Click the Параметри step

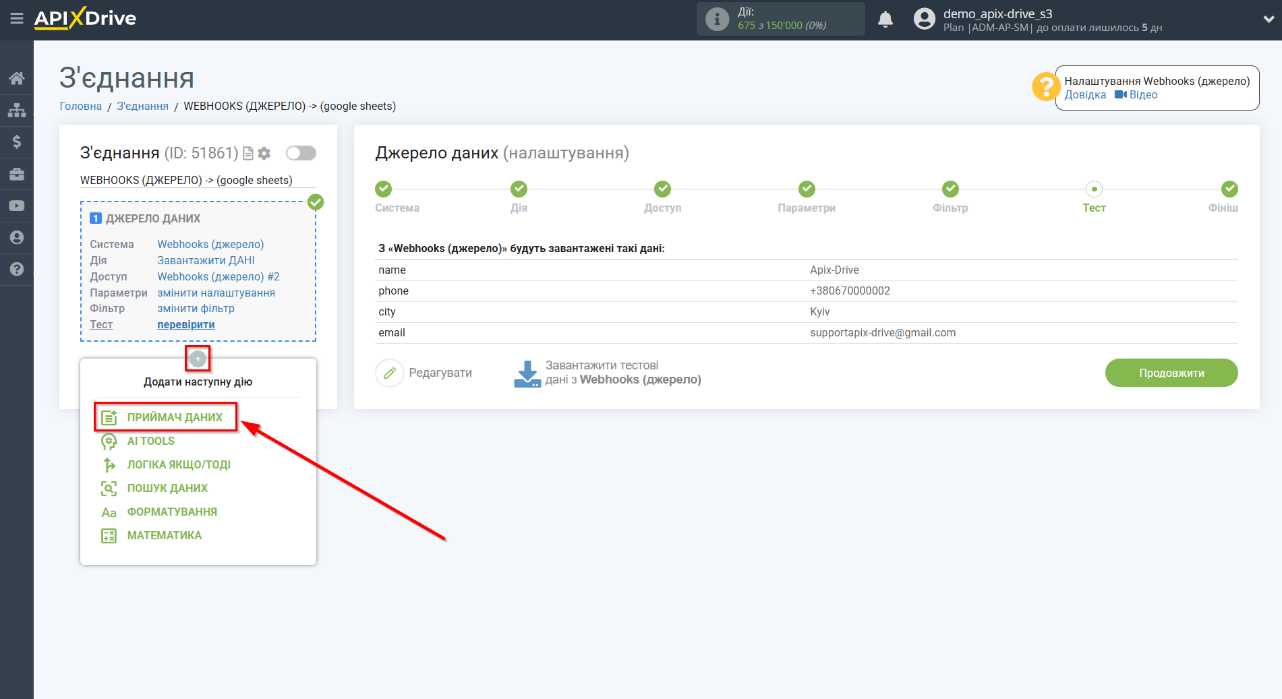coord(807,197)
